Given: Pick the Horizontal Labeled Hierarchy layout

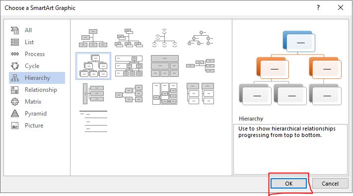Looking at the screenshot, I should (x=164, y=94).
